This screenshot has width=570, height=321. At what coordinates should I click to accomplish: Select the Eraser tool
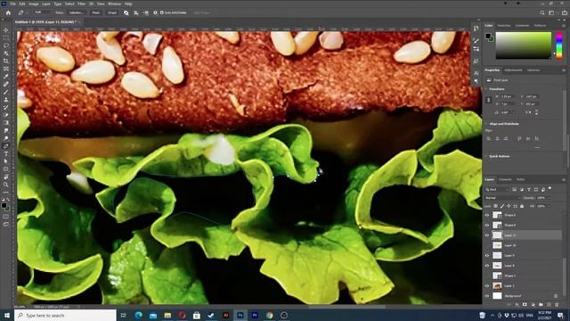(x=6, y=115)
